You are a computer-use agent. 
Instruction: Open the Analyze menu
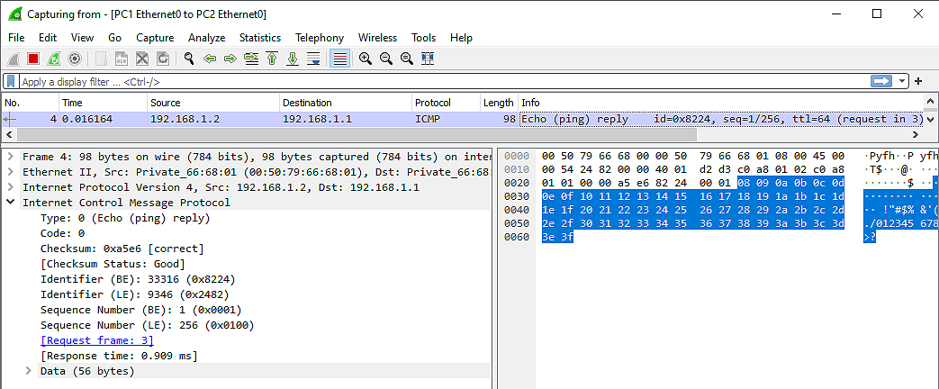pyautogui.click(x=206, y=38)
